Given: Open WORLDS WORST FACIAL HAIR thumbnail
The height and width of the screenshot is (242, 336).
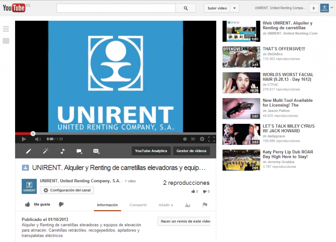Looking at the screenshot, I should [x=241, y=83].
